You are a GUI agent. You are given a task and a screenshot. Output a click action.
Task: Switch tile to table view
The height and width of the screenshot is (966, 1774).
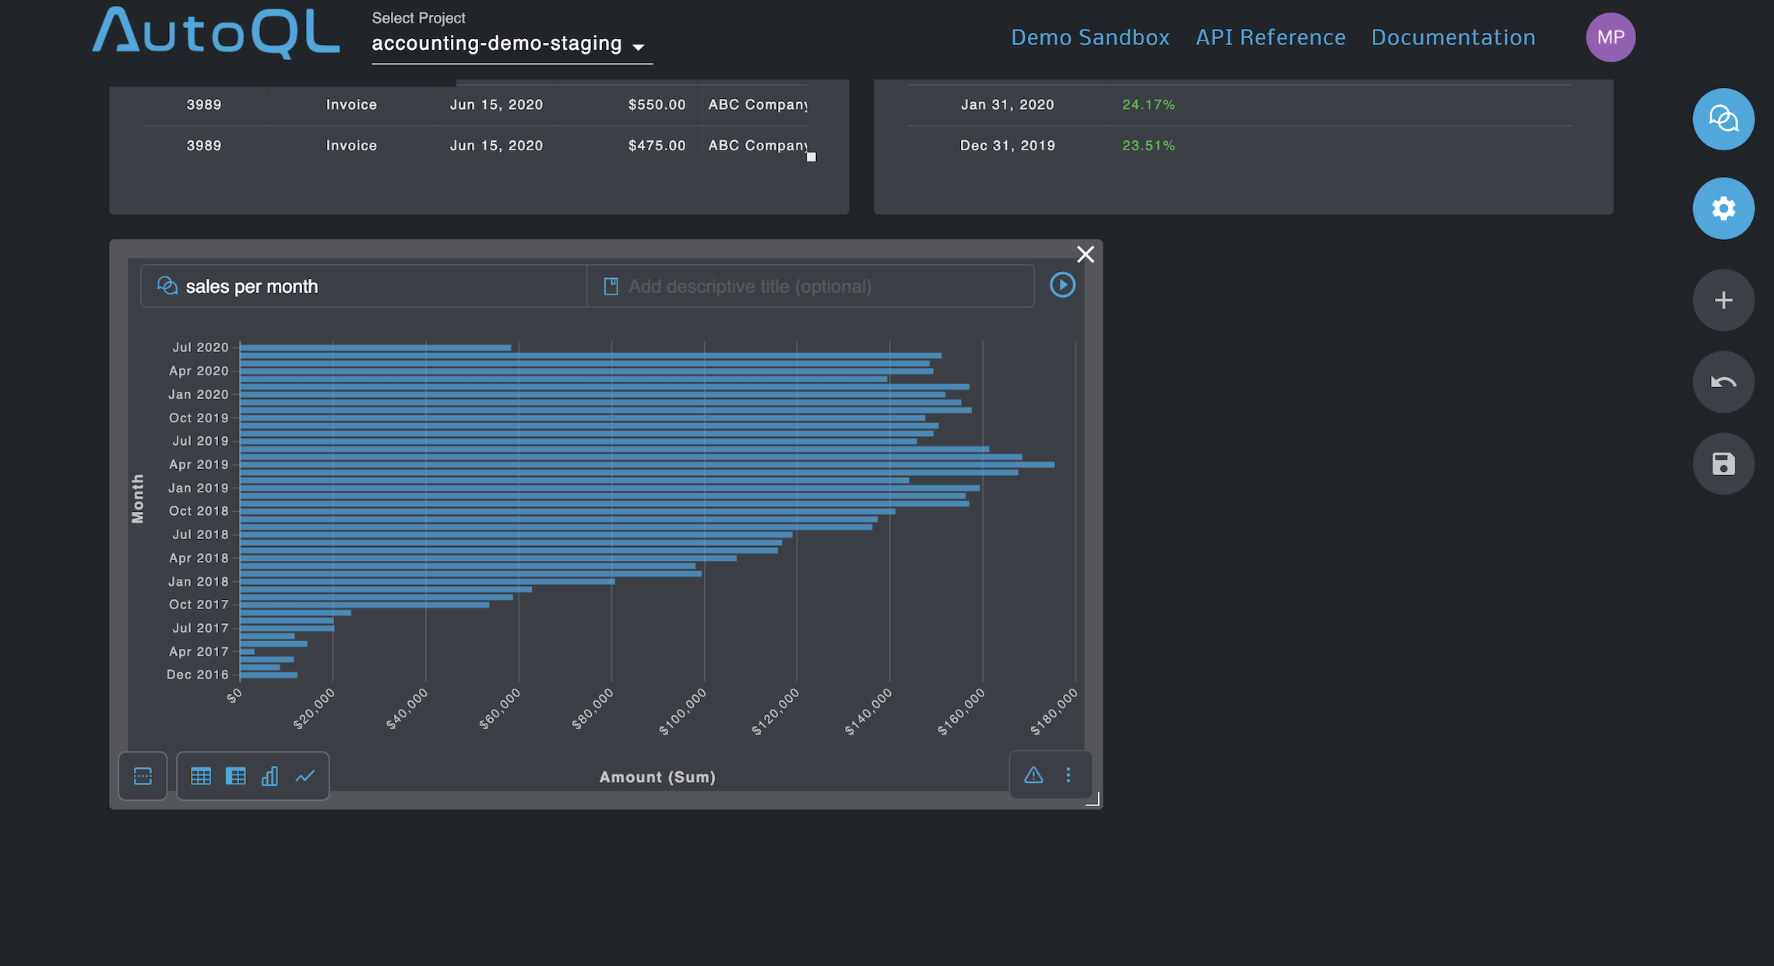tap(201, 776)
